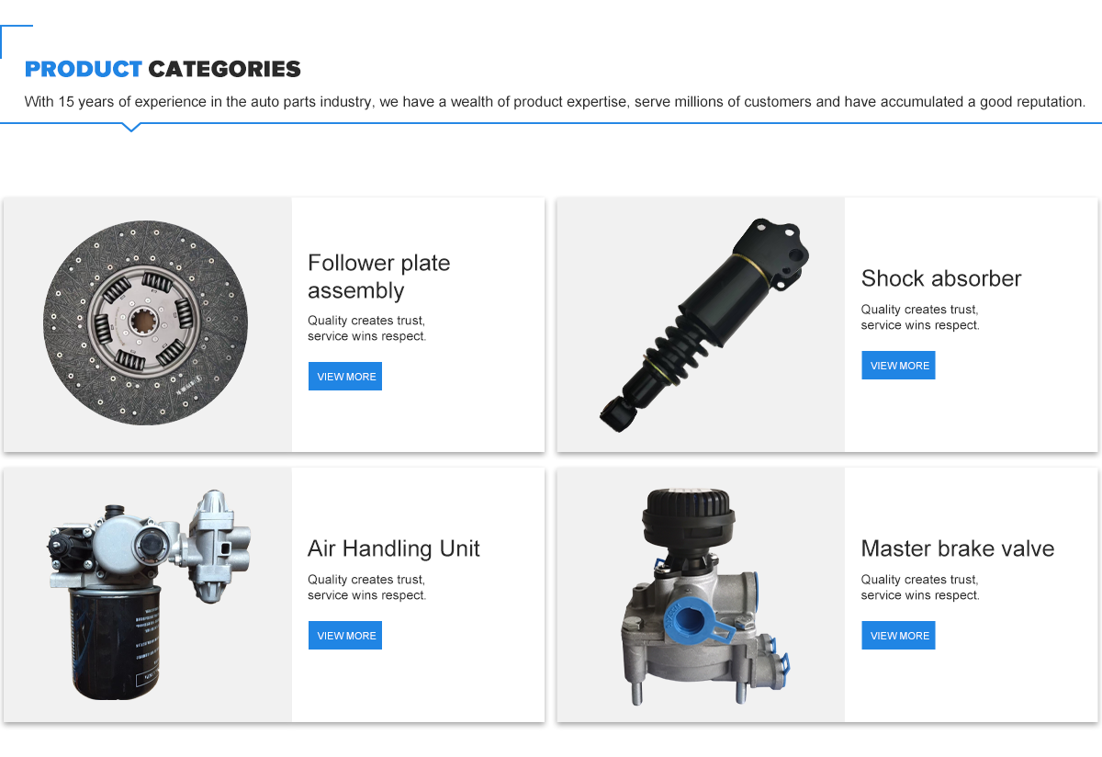Click the blue corner bracket at the top left
Viewport: 1102px width, 757px height.
tap(16, 40)
